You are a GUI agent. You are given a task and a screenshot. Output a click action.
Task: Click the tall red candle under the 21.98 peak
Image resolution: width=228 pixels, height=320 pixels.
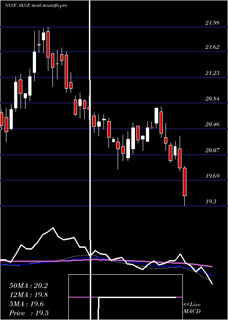click(x=48, y=44)
